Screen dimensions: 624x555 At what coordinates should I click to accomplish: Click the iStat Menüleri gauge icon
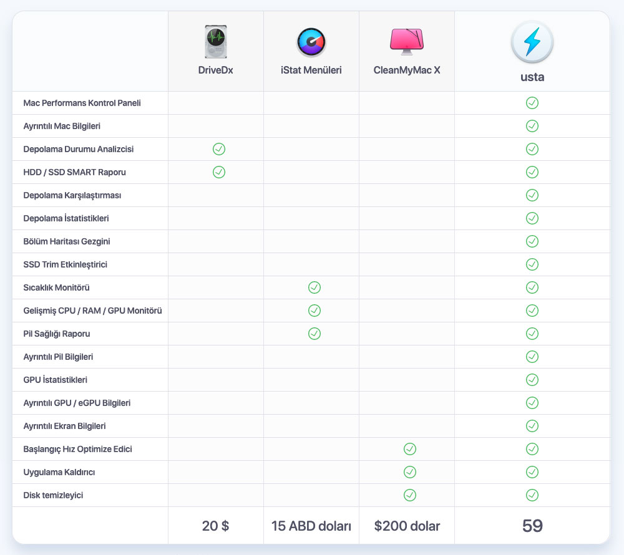311,42
